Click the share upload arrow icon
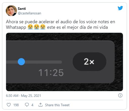The width and height of the screenshot is (129, 111). (x=40, y=105)
